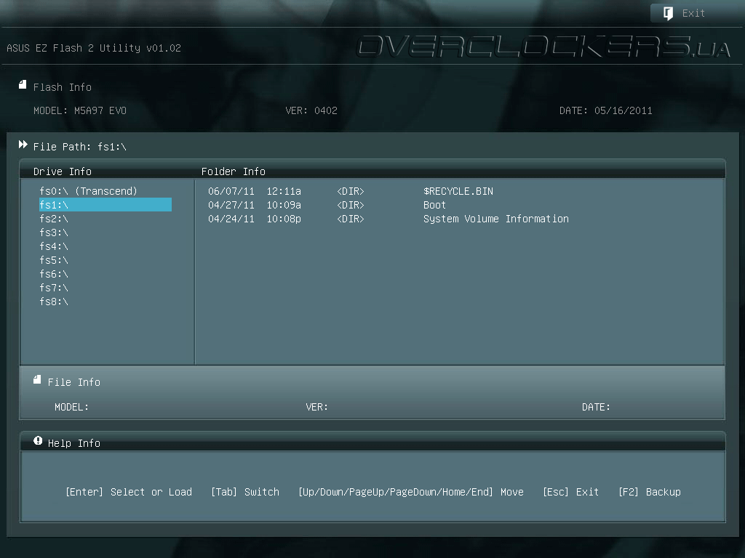Click the Drive Info panel header
The image size is (745, 558).
63,171
